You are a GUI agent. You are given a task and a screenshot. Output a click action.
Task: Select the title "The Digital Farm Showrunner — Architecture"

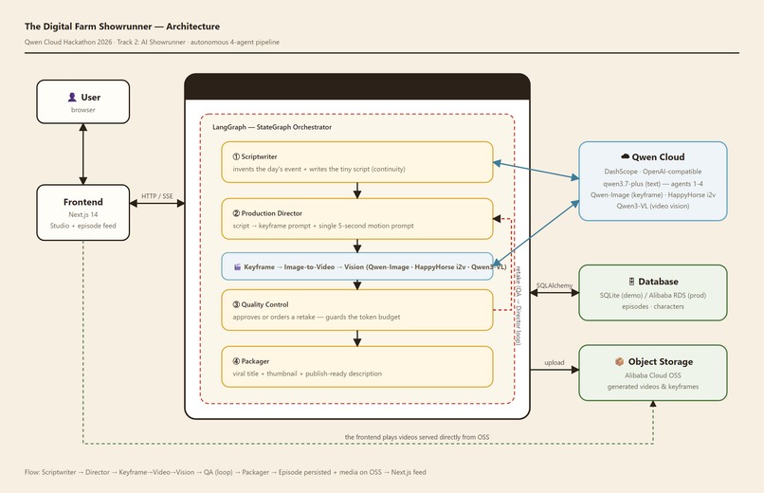click(x=122, y=27)
